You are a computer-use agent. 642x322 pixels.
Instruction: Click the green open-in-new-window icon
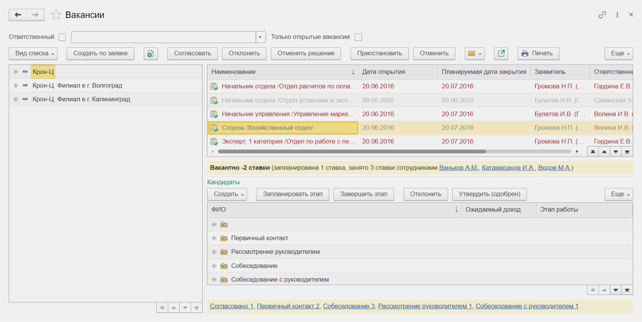pyautogui.click(x=501, y=53)
